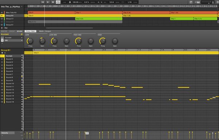Click the grey muted Clip 2 (1)

(x=75, y=22)
